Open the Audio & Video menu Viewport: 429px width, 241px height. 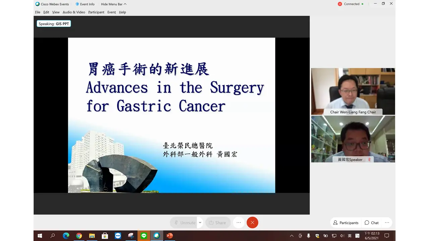pos(74,12)
